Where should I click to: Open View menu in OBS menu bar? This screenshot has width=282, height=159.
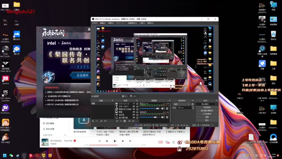click(x=111, y=23)
